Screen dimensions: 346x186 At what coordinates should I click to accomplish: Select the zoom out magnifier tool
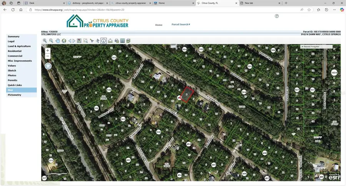point(51,40)
